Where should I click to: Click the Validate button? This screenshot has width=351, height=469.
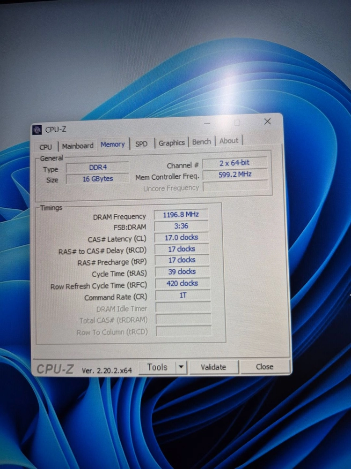click(x=213, y=367)
